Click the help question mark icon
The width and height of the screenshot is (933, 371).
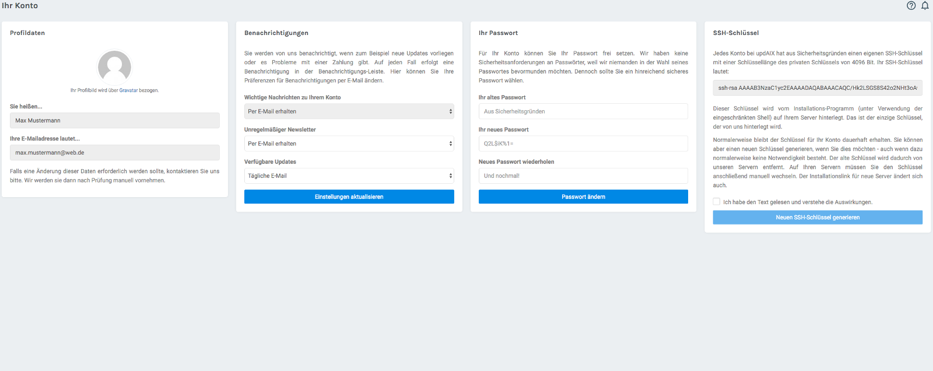point(911,6)
